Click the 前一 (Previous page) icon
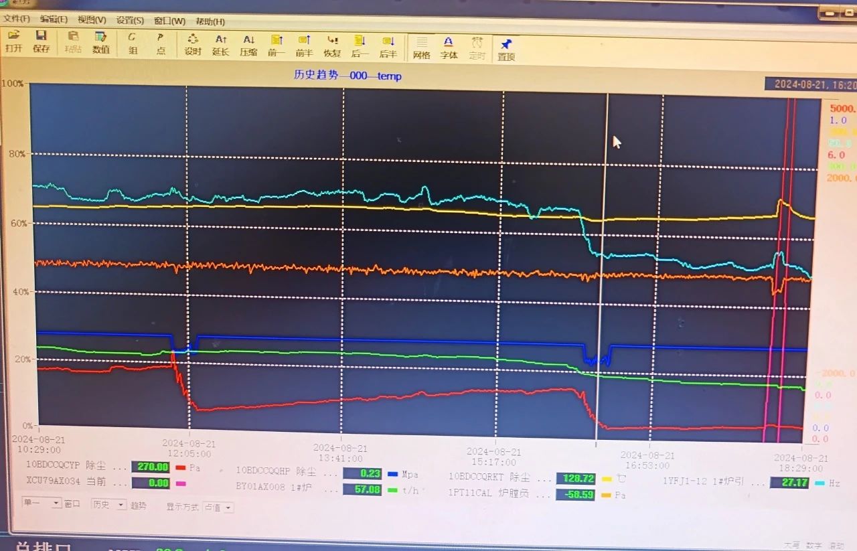Screen dimensions: 857x551 click(277, 46)
